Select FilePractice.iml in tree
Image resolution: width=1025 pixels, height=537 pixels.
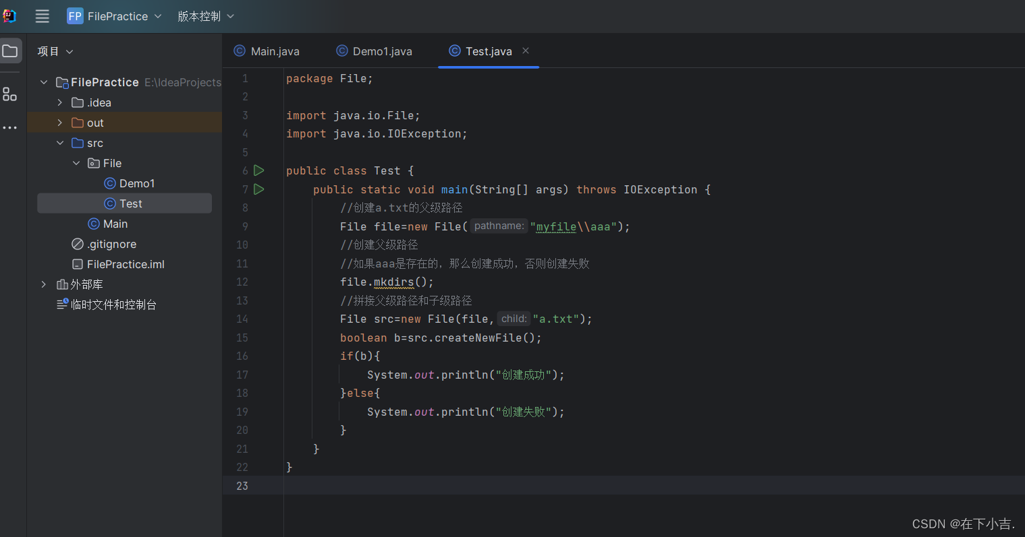coord(118,264)
